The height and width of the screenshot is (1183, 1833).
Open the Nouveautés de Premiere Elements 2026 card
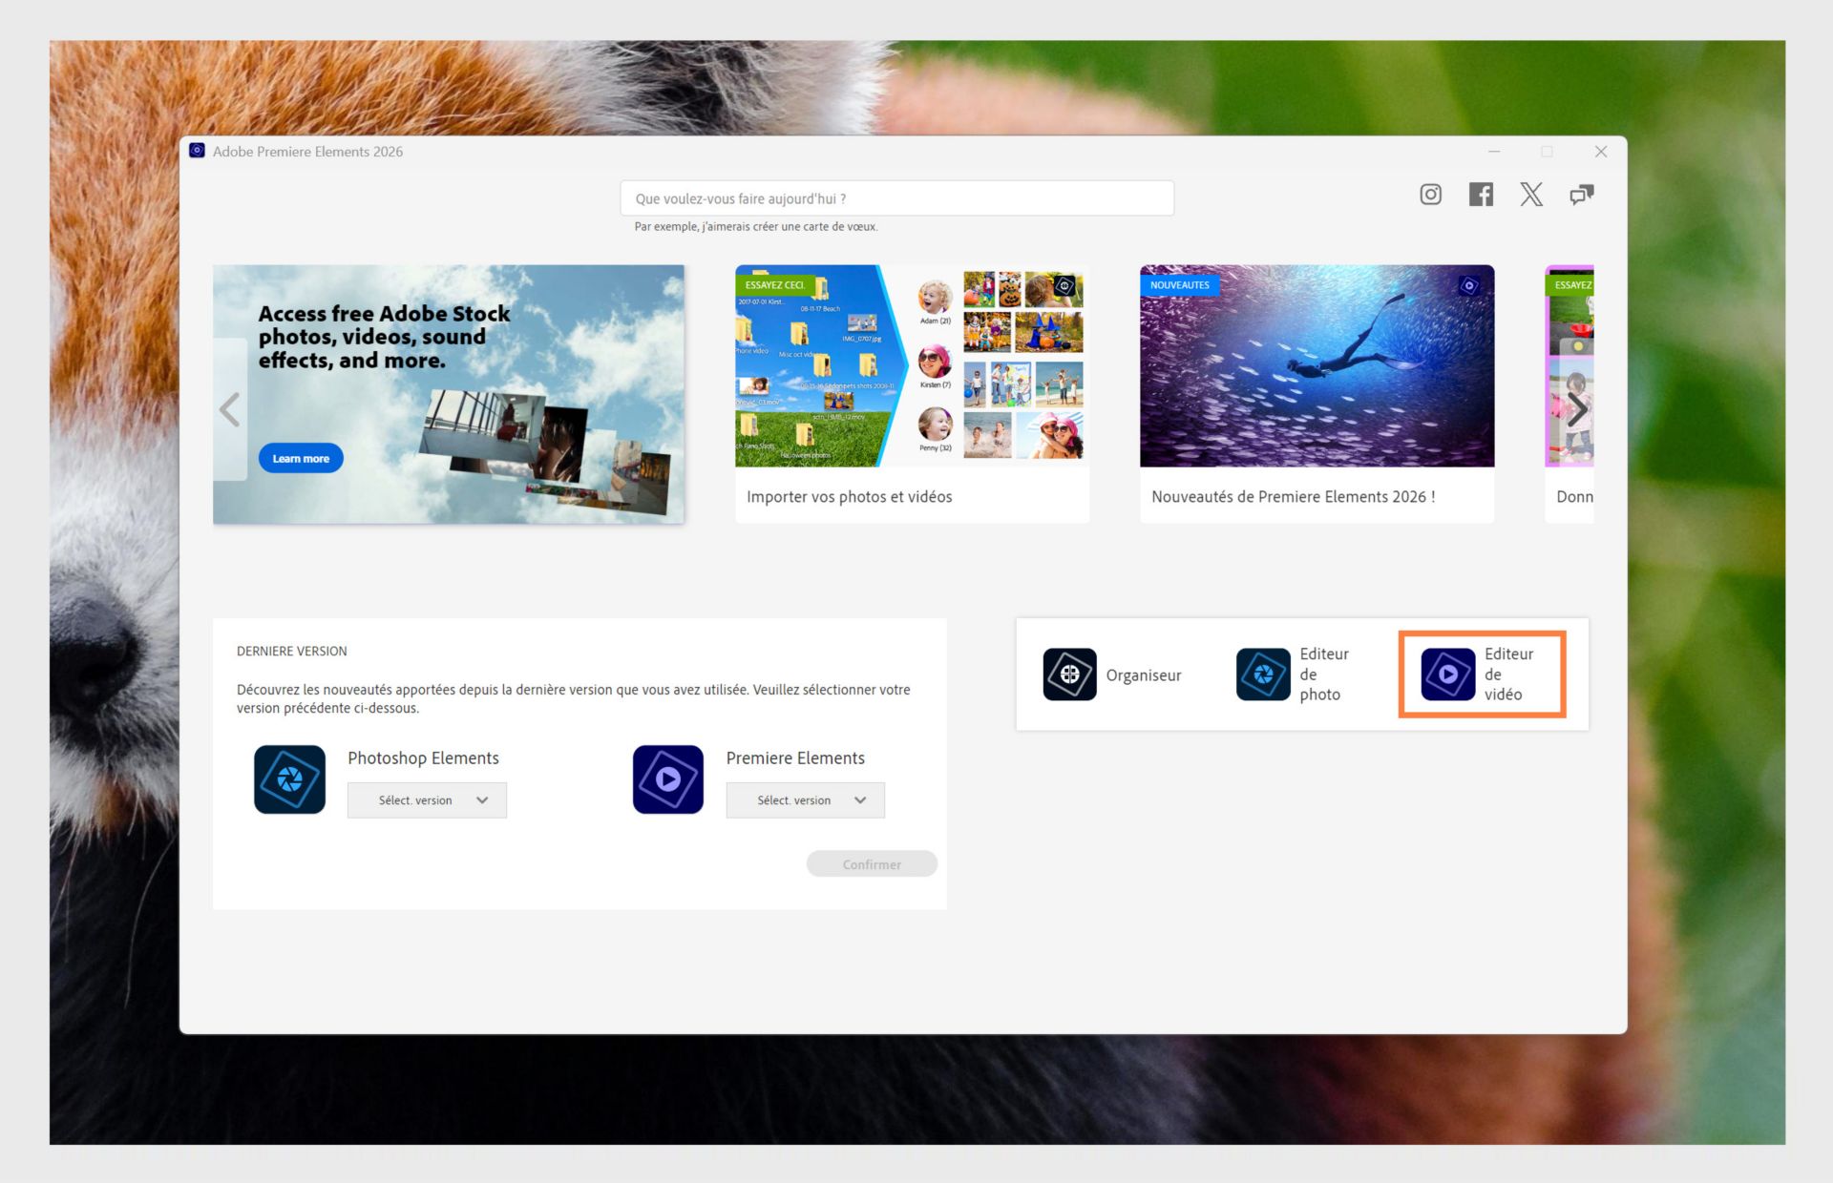pos(1317,393)
